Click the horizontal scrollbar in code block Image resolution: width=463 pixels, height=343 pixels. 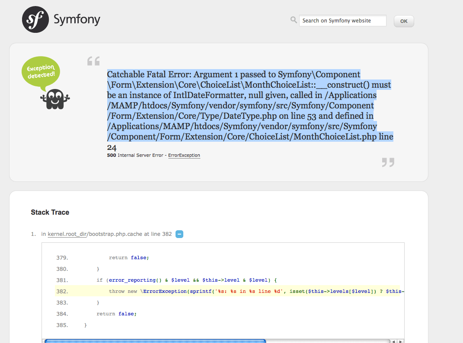pyautogui.click(x=155, y=341)
